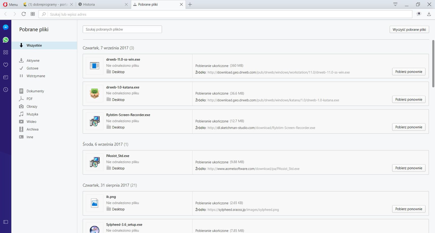Click the drweb-11.0-ss-win.exe file icon

click(x=95, y=66)
